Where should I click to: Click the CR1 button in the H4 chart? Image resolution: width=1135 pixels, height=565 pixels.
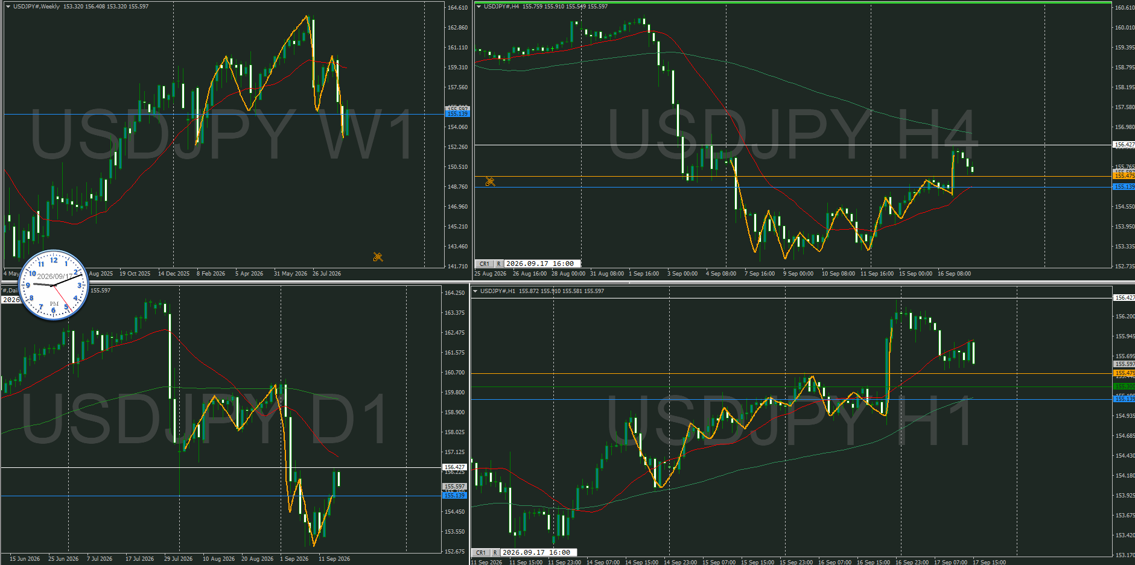click(x=485, y=264)
